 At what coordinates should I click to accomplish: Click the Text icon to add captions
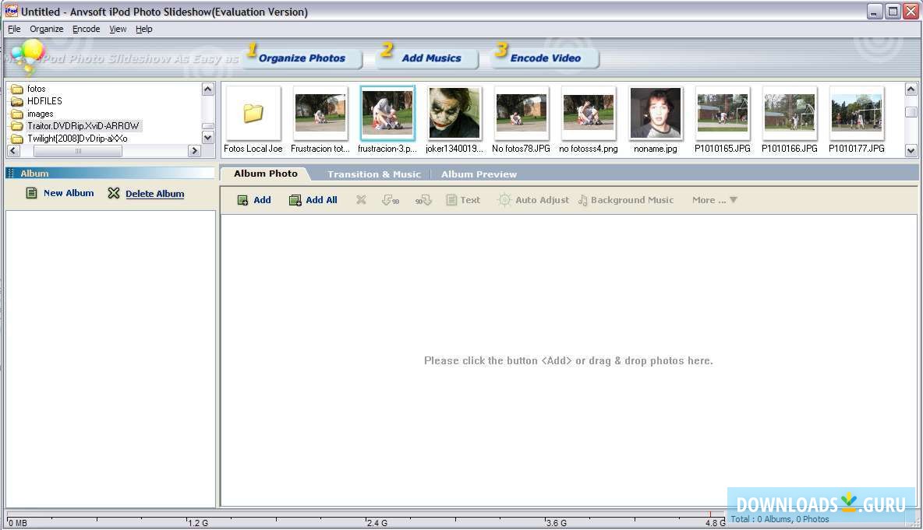tap(463, 199)
